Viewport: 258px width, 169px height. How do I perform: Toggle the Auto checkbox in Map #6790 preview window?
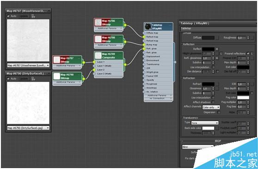(8, 79)
